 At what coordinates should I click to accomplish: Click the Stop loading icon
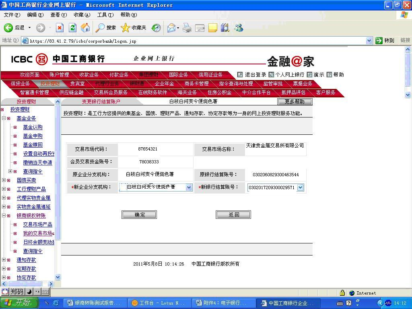60,28
